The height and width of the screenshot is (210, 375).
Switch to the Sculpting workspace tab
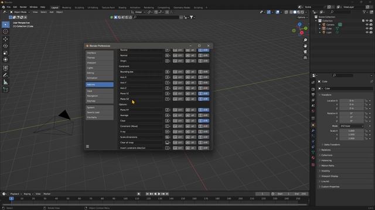80,8
